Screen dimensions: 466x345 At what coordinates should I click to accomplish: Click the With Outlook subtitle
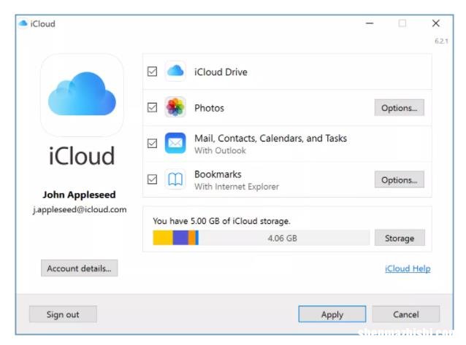(x=221, y=150)
